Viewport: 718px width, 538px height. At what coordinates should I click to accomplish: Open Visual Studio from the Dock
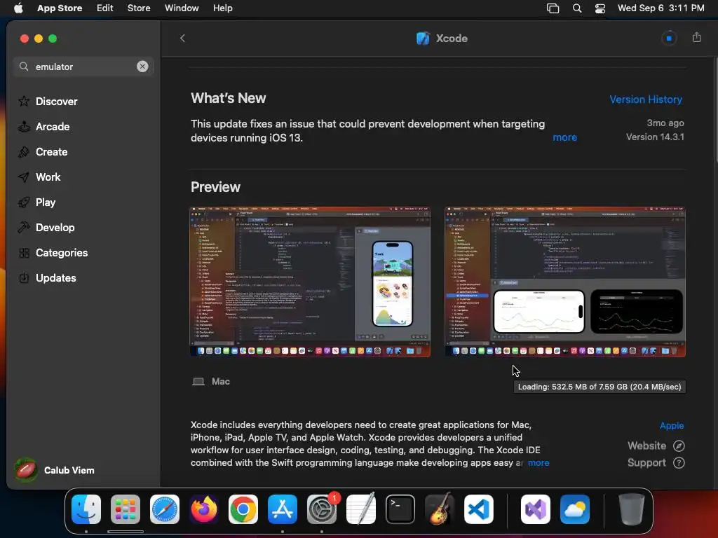click(x=536, y=509)
